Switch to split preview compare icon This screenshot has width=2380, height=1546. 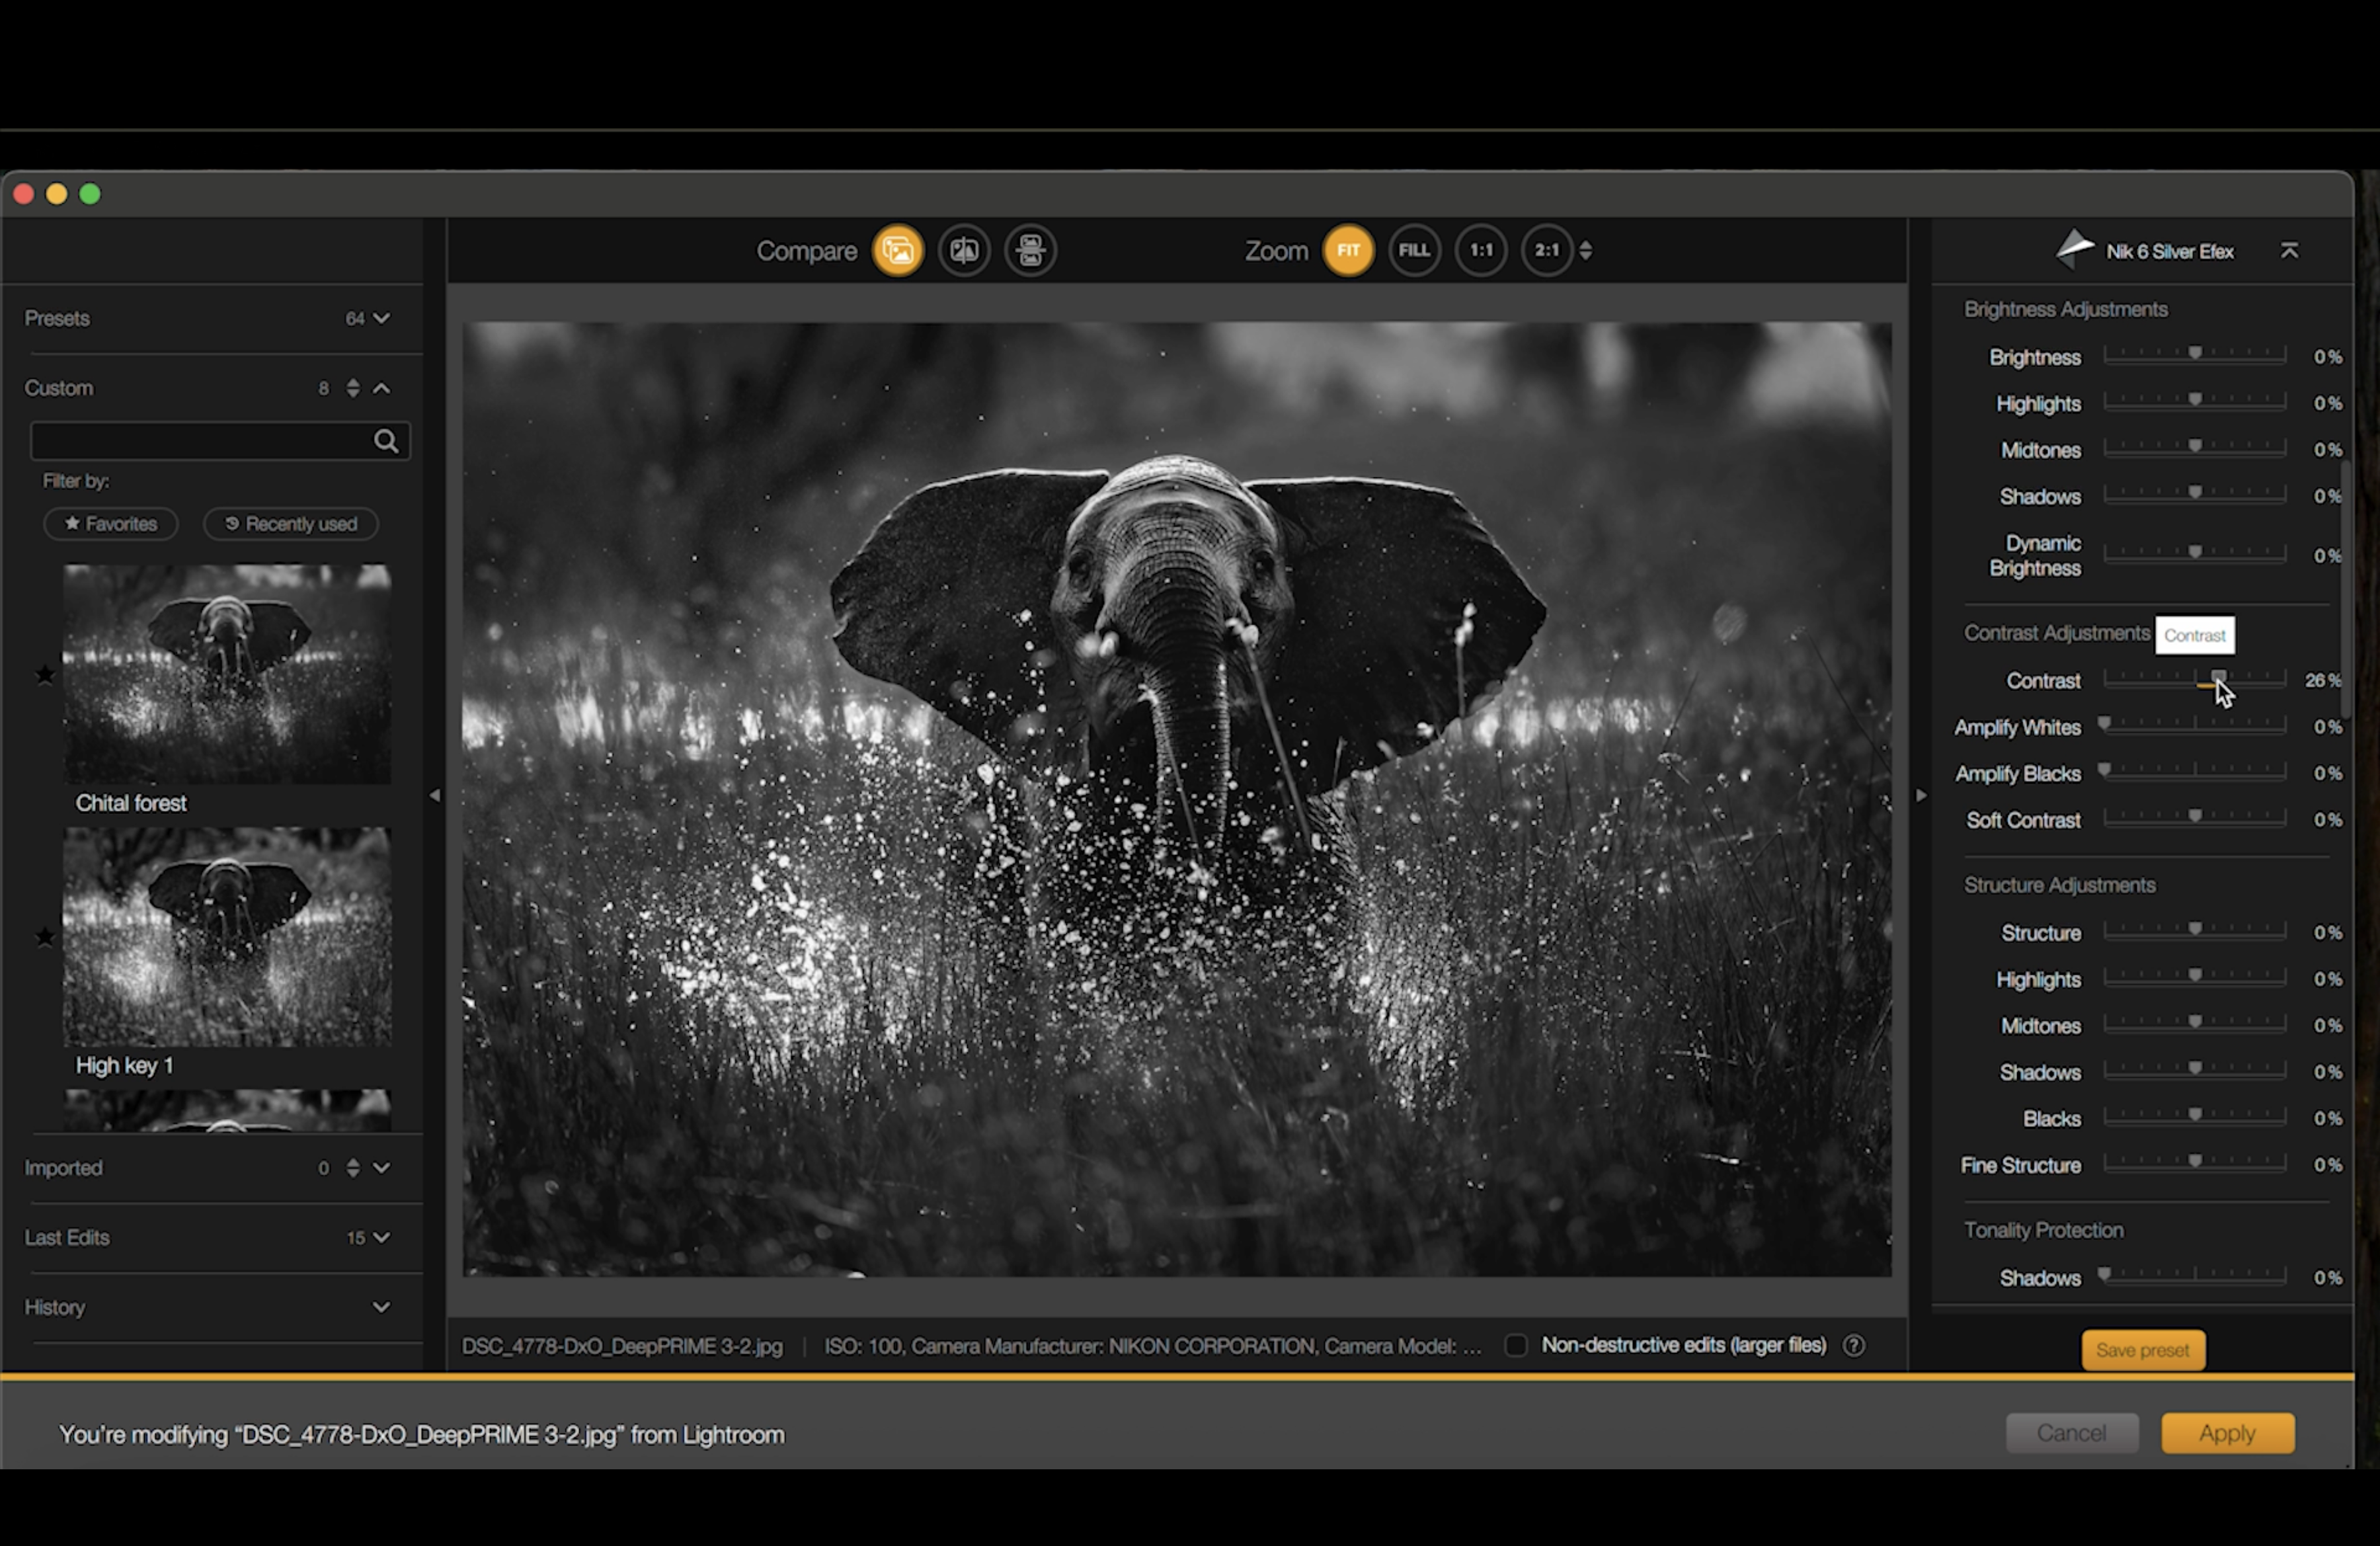[x=964, y=250]
